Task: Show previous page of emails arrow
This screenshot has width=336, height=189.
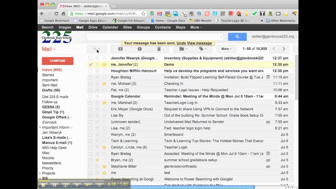Action: point(274,49)
